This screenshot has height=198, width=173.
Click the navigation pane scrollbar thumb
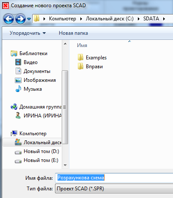[65, 107]
